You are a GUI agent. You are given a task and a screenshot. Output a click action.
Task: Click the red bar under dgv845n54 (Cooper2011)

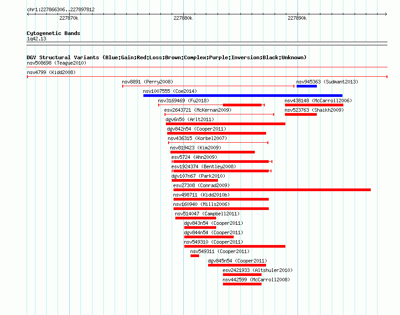[237, 265]
